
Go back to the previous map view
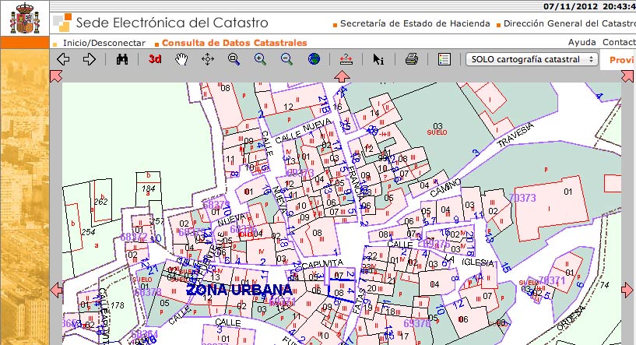click(x=65, y=59)
